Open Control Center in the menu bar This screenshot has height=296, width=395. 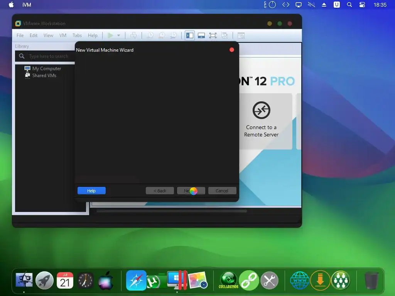point(362,5)
